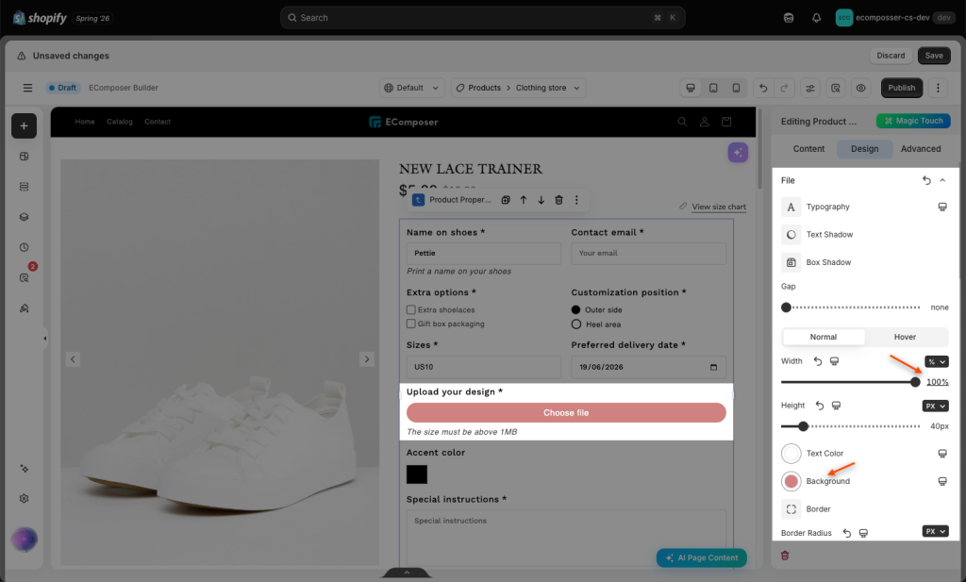Reset the Width value

tap(818, 361)
